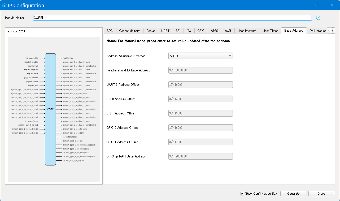Toggle the Show Confirmation Box checkbox
The width and height of the screenshot is (340, 201).
(242, 194)
